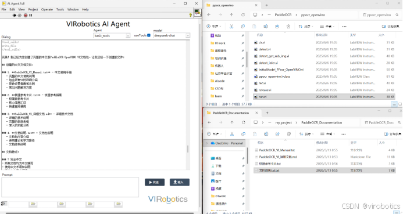Refresh the PaddleOCR_Documentation folder view
Screen dimensions: 403x214
(x=243, y=122)
